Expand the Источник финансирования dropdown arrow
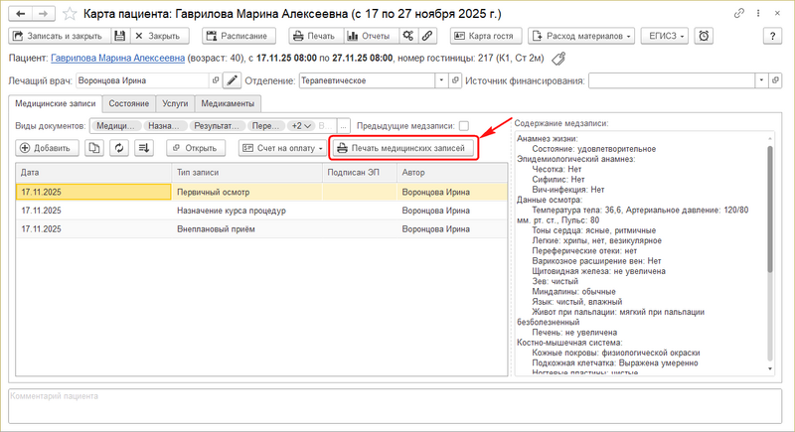Image resolution: width=795 pixels, height=432 pixels. (761, 80)
